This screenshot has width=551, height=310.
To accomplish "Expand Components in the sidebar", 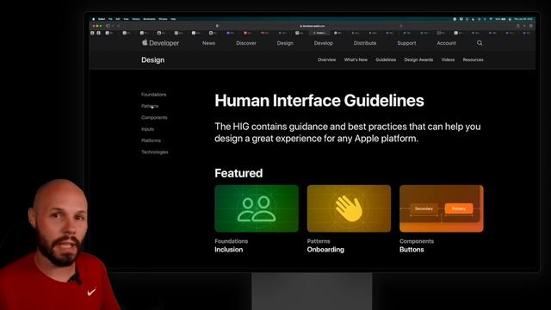I will point(154,117).
